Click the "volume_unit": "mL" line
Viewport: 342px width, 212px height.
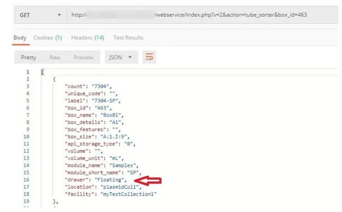click(94, 158)
